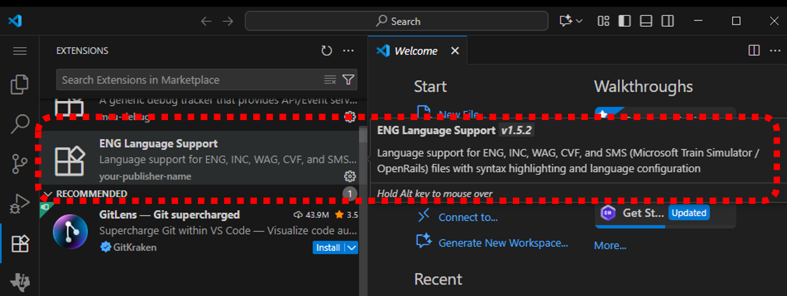787x296 pixels.
Task: Go forward with the right arrow
Action: pos(228,21)
